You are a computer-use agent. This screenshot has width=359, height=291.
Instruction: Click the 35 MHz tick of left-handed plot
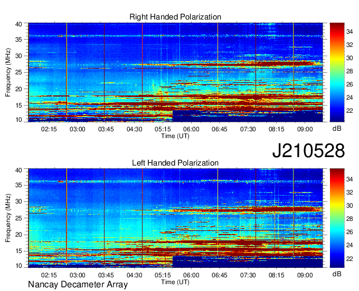[18, 185]
